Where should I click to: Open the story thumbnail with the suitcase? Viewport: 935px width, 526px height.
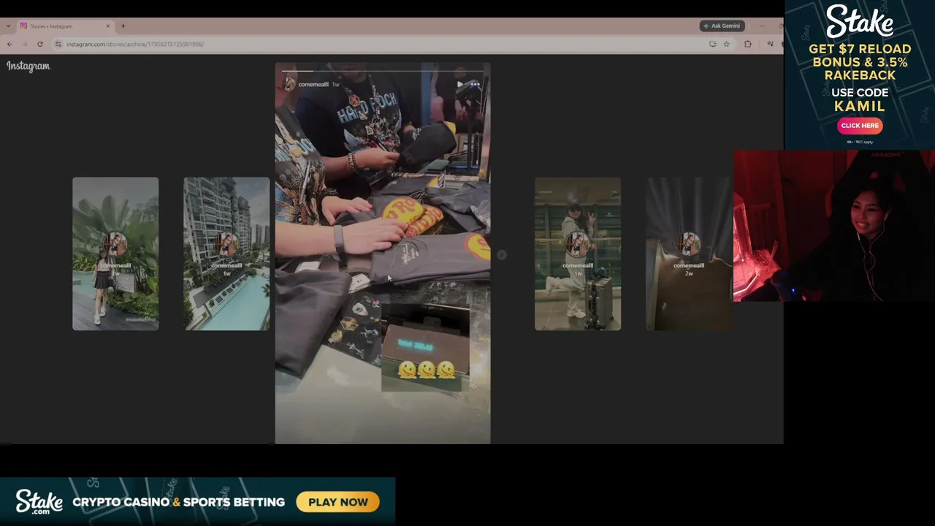pos(578,254)
